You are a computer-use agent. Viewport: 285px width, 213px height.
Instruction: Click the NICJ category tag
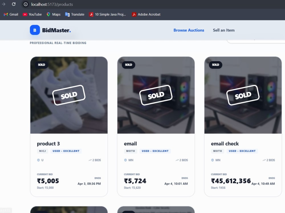pyautogui.click(x=42, y=151)
